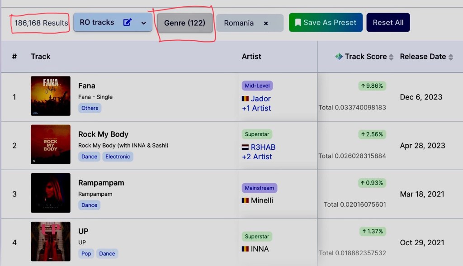Sort by Release Date arrows
463x266 pixels.
click(450, 57)
